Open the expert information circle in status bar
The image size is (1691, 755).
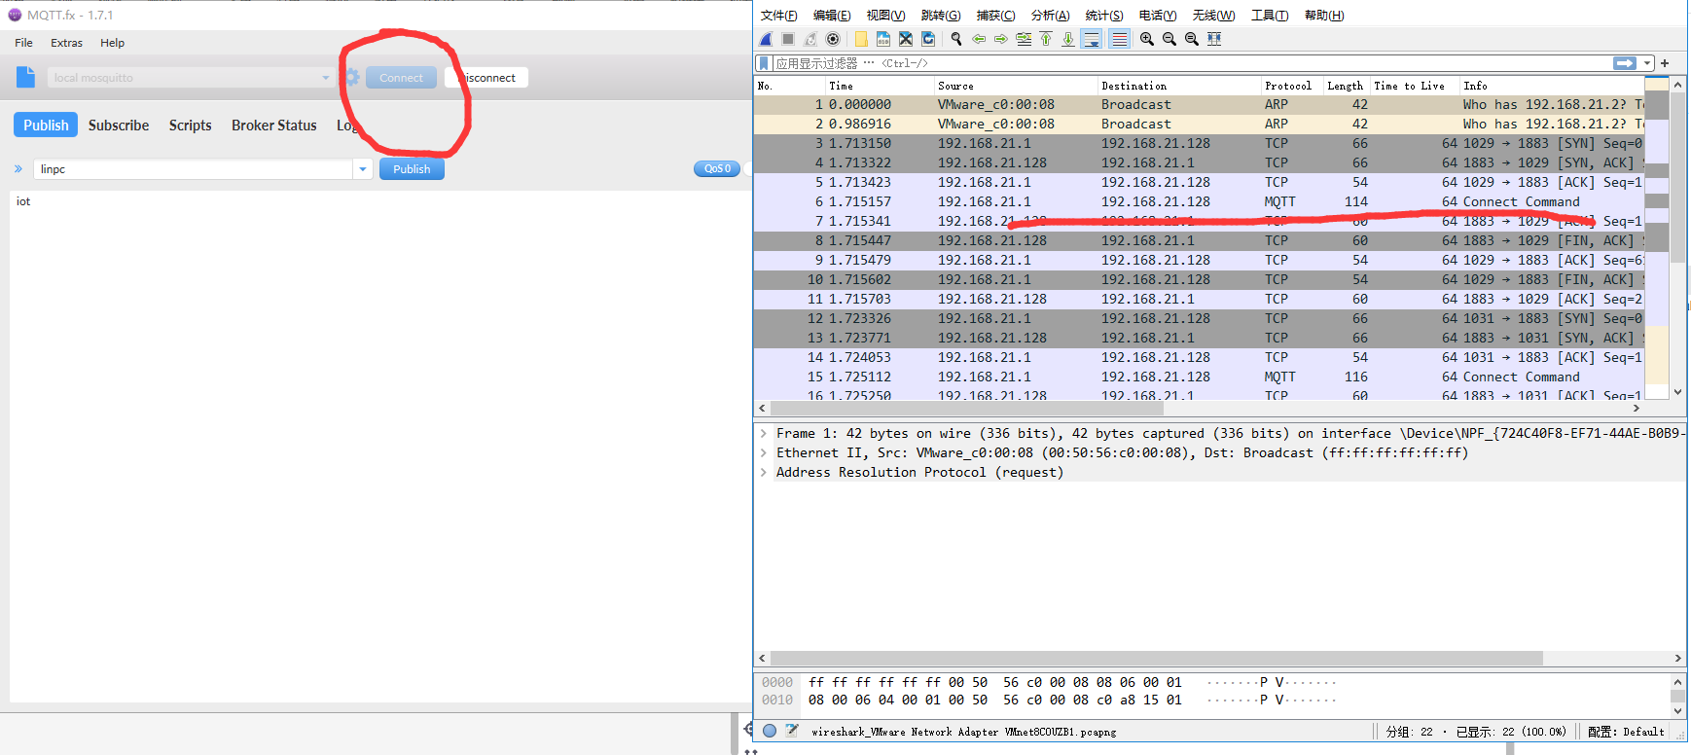click(x=770, y=731)
